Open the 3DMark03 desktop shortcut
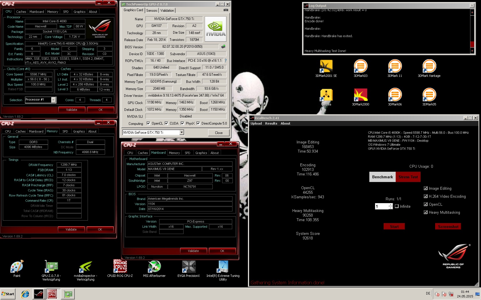Screen dimensions: 481x300 (x=360, y=69)
